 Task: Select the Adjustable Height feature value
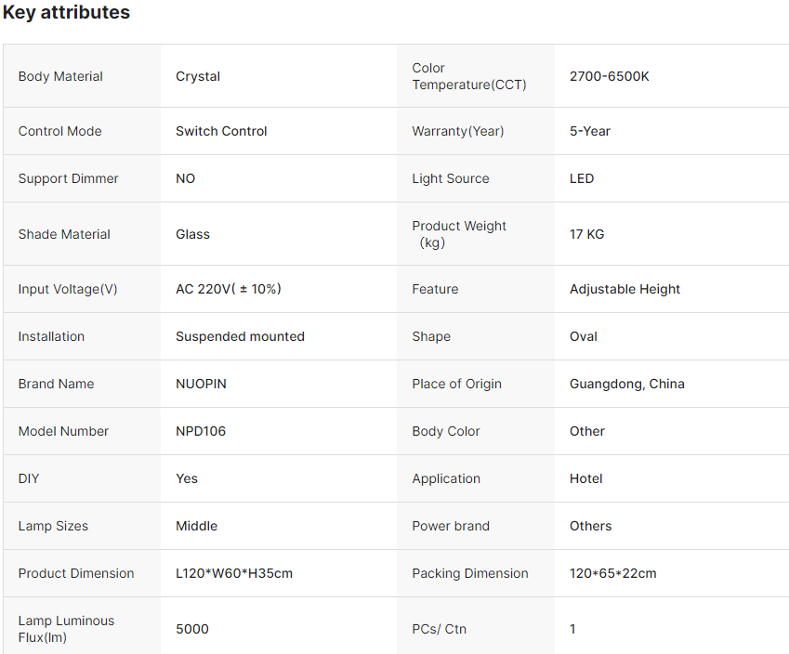click(x=625, y=289)
